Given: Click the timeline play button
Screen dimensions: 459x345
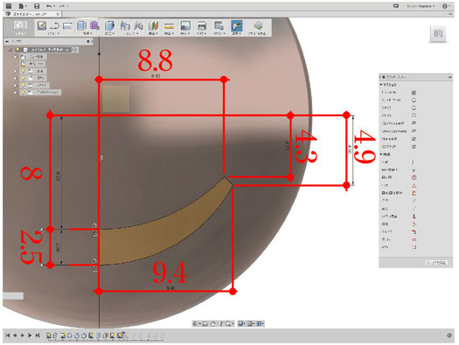Looking at the screenshot, I should click(x=30, y=335).
